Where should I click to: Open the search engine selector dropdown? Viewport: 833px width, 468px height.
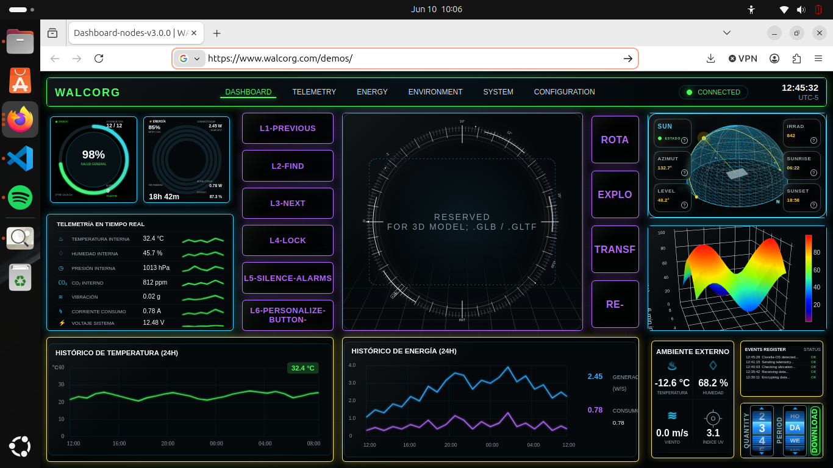tap(188, 58)
